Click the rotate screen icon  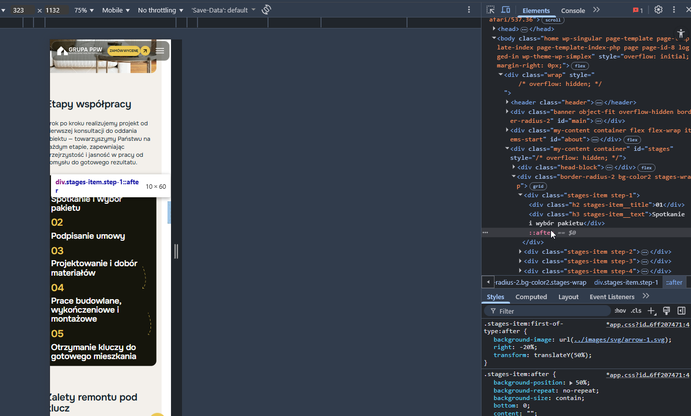pos(266,9)
